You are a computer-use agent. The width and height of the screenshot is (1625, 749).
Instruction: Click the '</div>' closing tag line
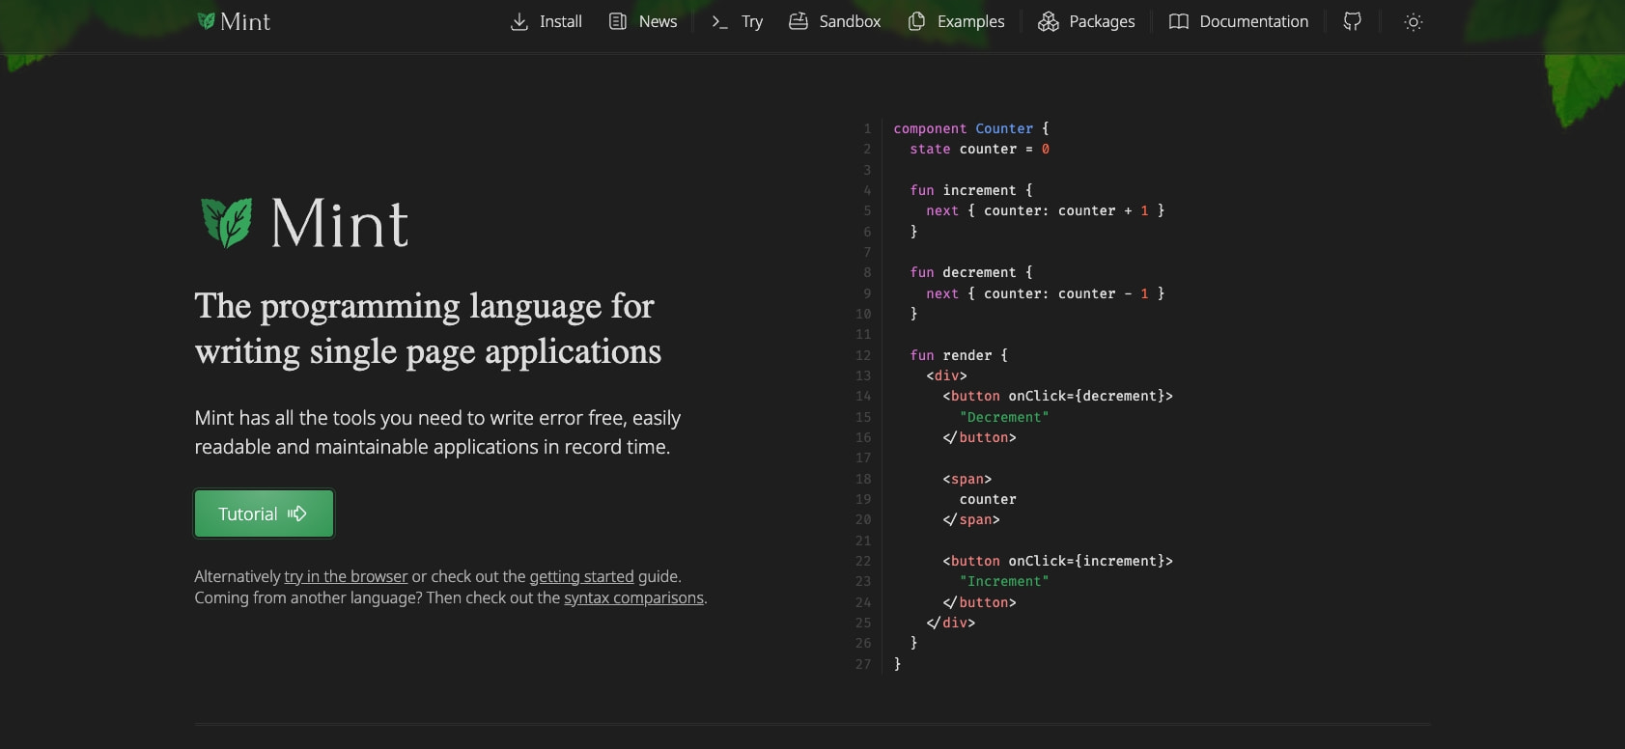(951, 623)
